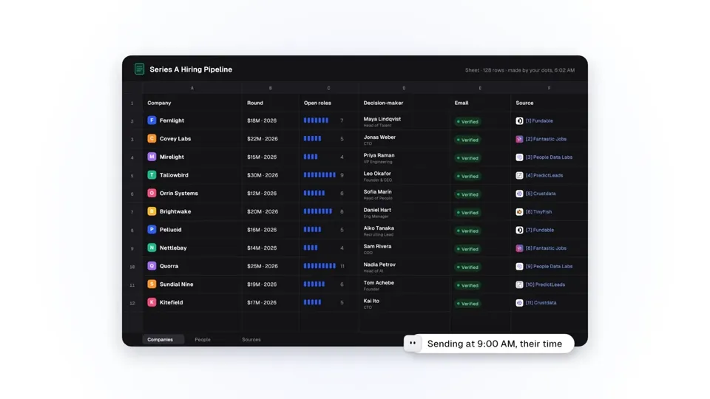Click the People Data Labs icon in row 10
Viewport: 710px width, 399px height.
(x=519, y=267)
